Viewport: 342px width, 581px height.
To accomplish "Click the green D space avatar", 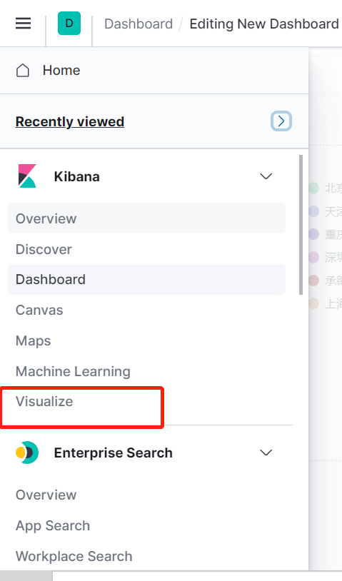I will (69, 24).
